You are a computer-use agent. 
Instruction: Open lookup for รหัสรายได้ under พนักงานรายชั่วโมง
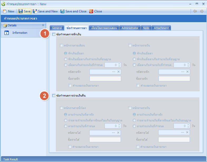tap(113, 133)
